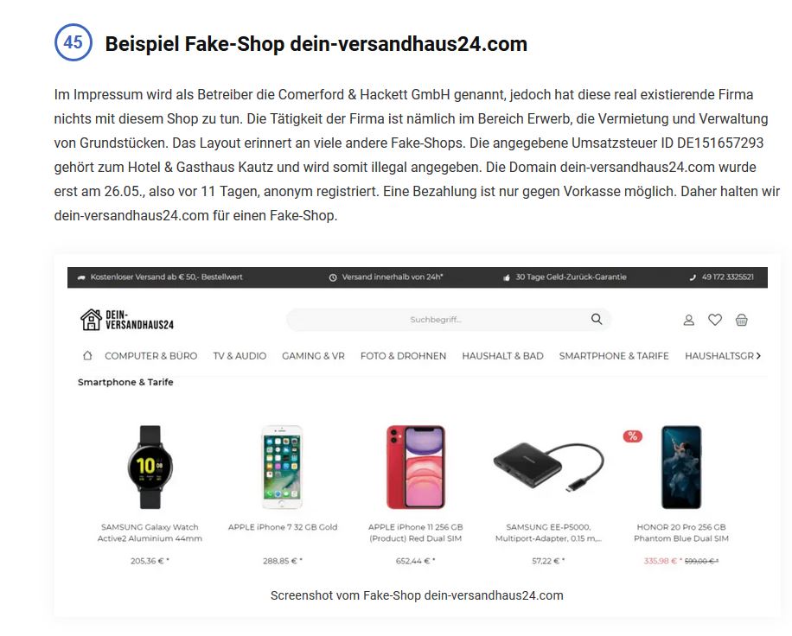Click the home icon in navigation
This screenshot has height=636, width=792.
(x=87, y=355)
